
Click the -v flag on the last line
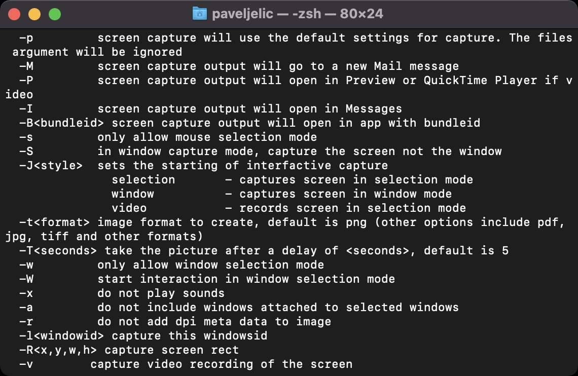coord(26,364)
